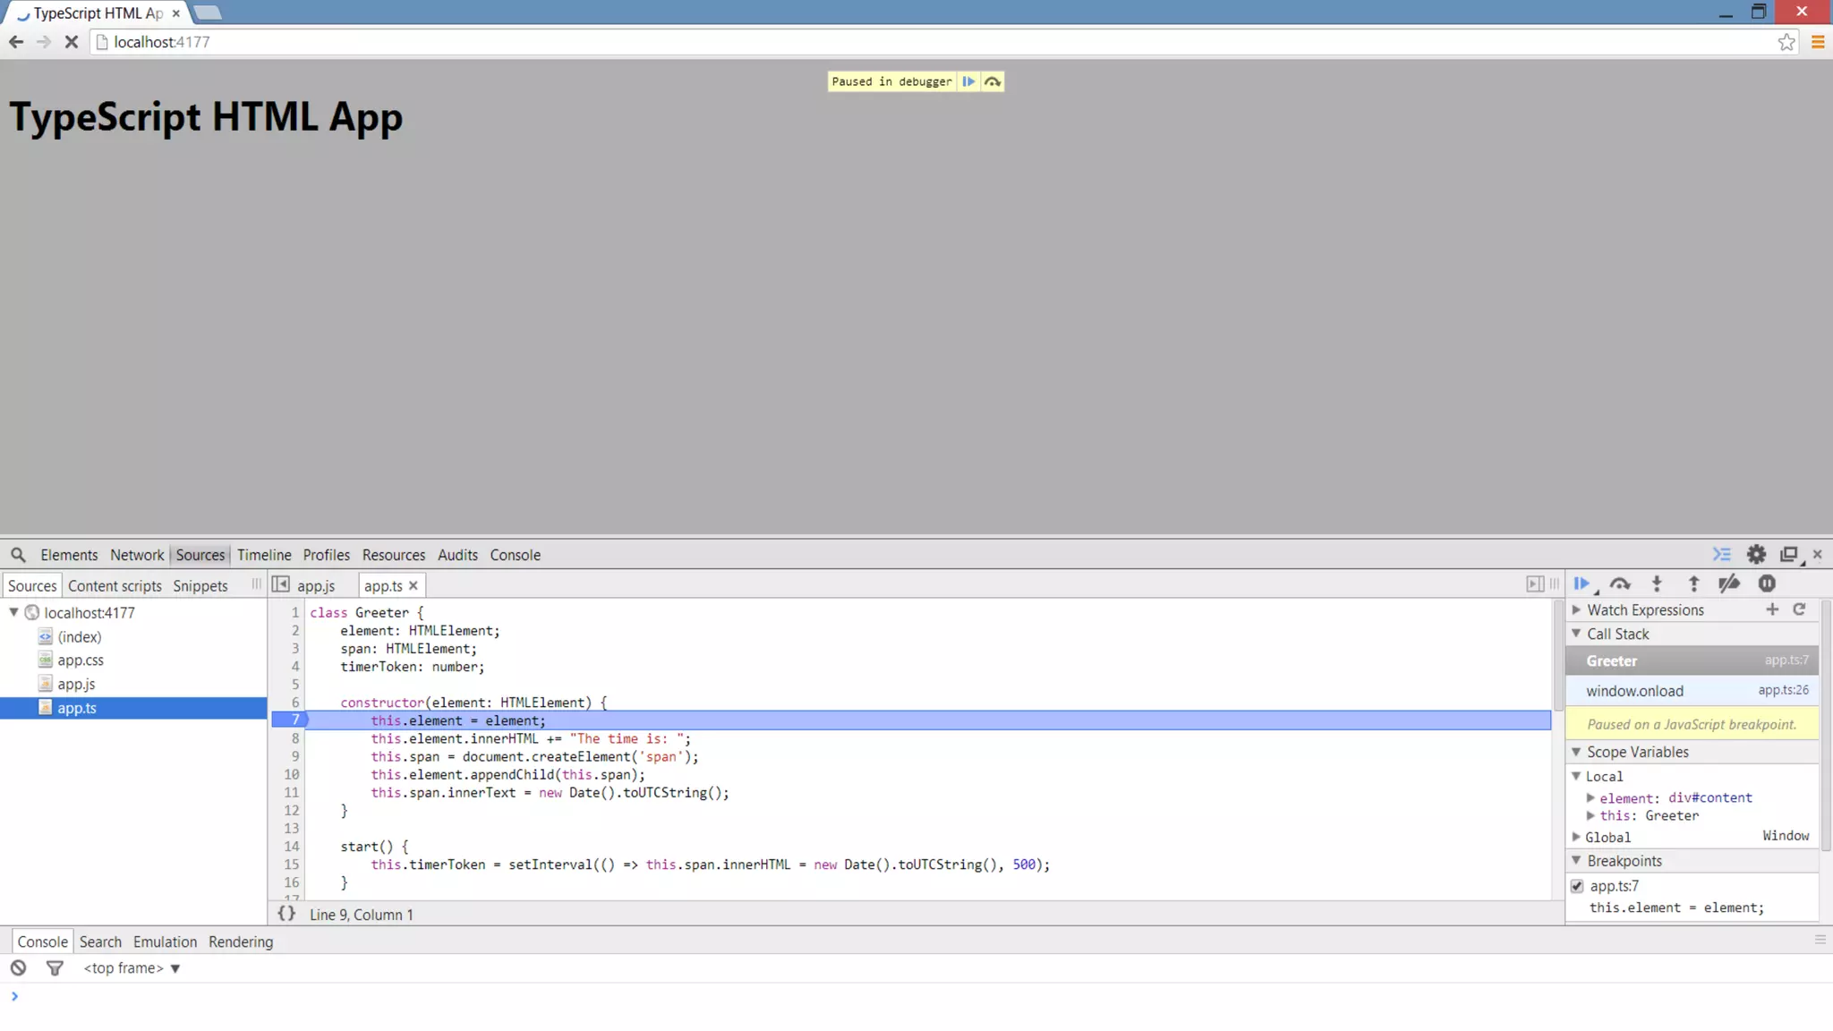
Task: Expand the Global scope
Action: pos(1577,837)
